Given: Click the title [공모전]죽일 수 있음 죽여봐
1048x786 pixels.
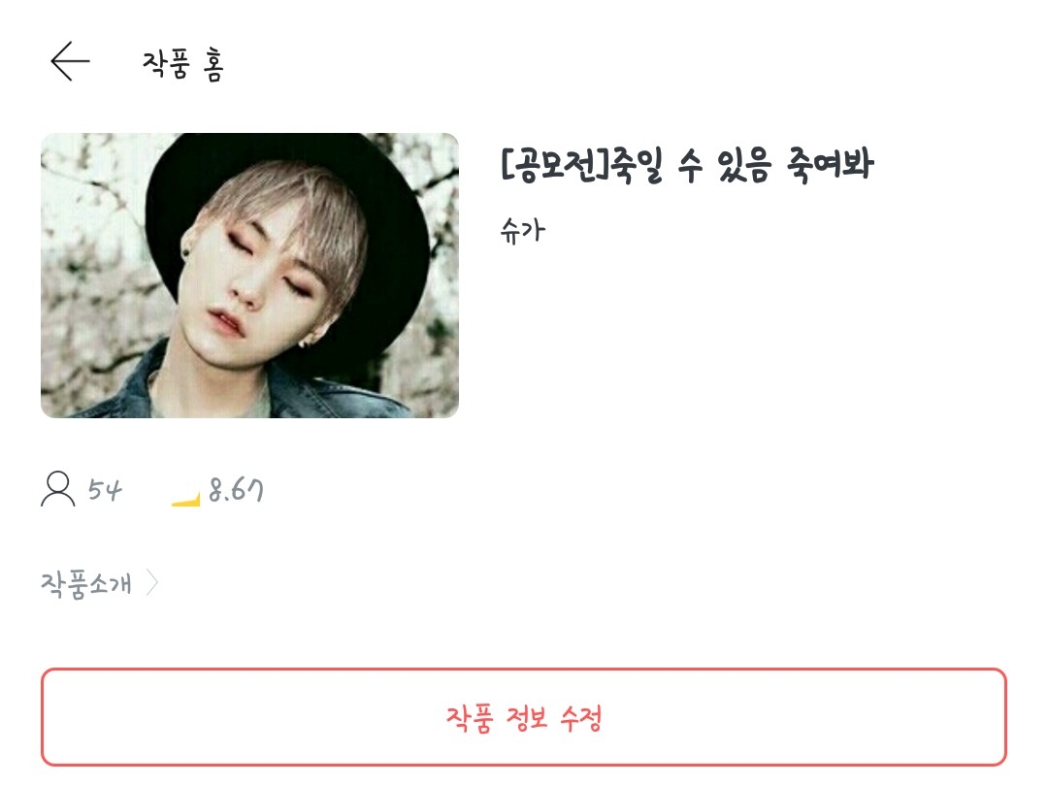Looking at the screenshot, I should click(x=687, y=164).
